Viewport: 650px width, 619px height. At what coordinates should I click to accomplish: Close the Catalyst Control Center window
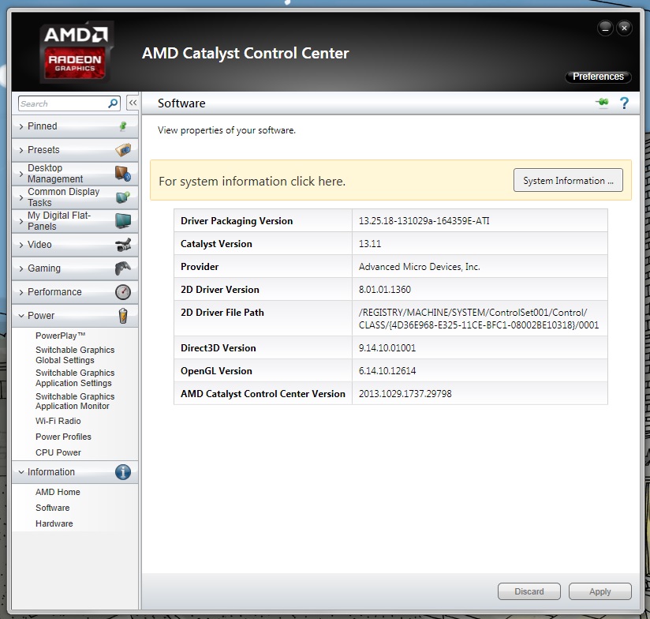coord(624,28)
